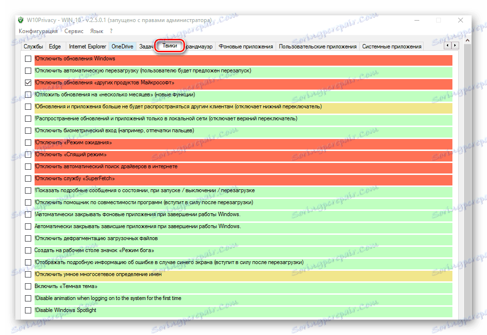Check 'Отключить «Режим ожидания»' checkbox
This screenshot has height=335, width=487.
tap(28, 142)
